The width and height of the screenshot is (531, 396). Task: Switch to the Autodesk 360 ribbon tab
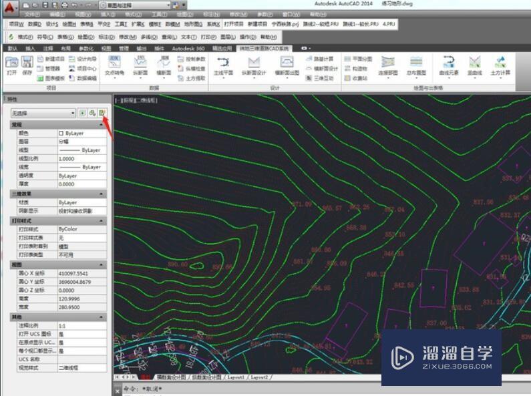point(188,48)
